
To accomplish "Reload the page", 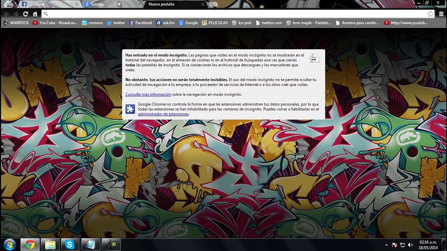I will (x=25, y=14).
